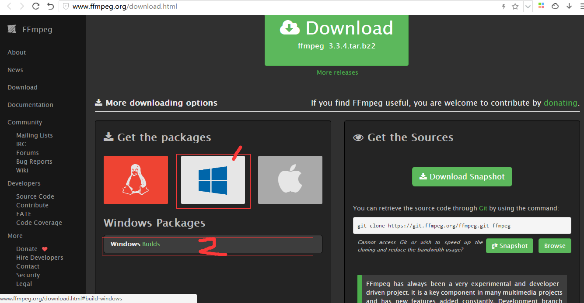This screenshot has width=584, height=303.
Task: Open the More section in sidebar
Action: tap(15, 236)
